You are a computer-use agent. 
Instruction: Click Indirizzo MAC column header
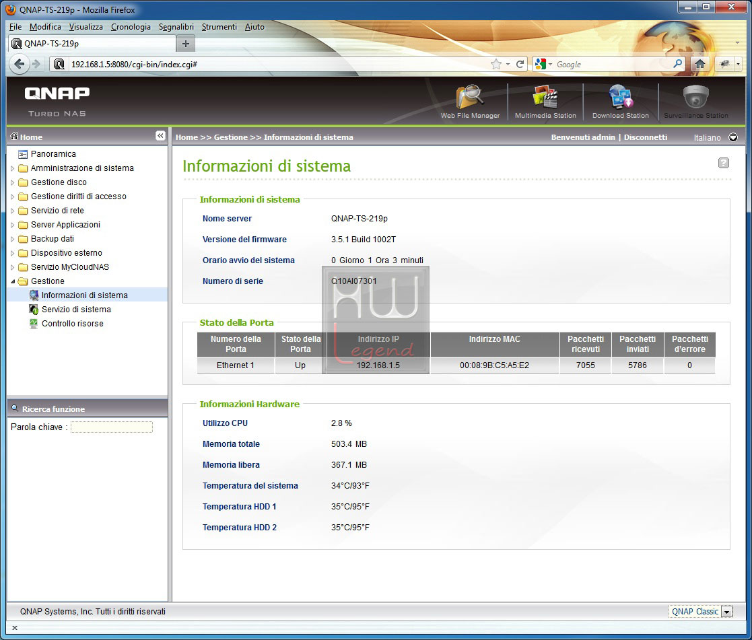(494, 344)
